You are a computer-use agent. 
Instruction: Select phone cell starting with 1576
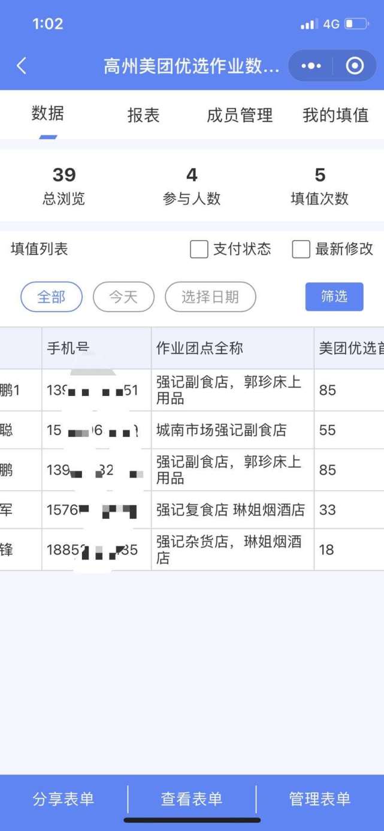click(x=96, y=510)
